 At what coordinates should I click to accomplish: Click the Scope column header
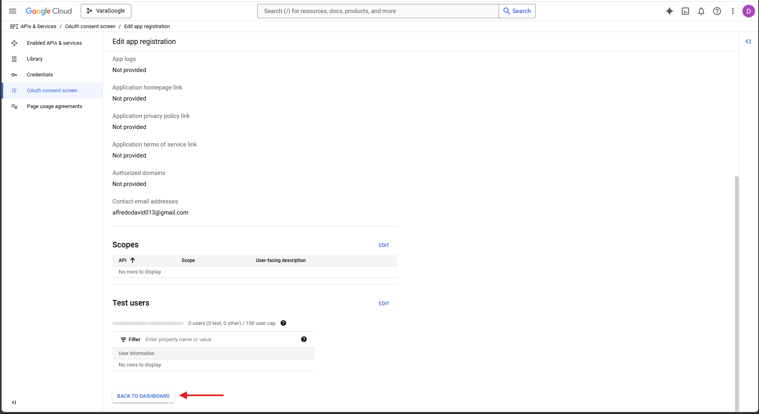pyautogui.click(x=188, y=260)
